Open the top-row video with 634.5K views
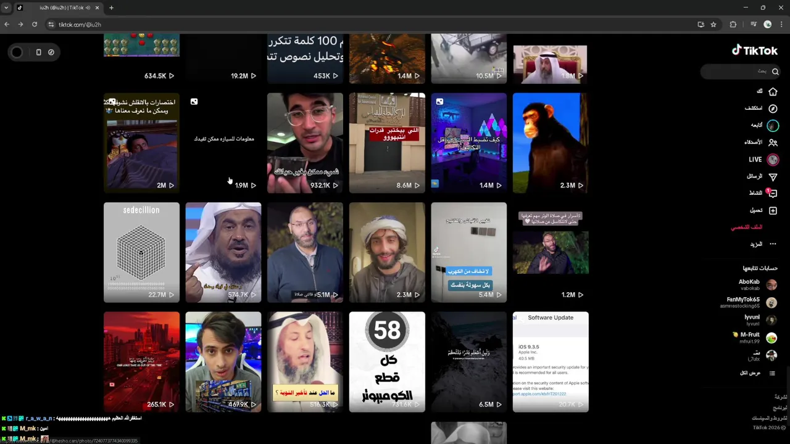This screenshot has height=444, width=790. point(141,59)
